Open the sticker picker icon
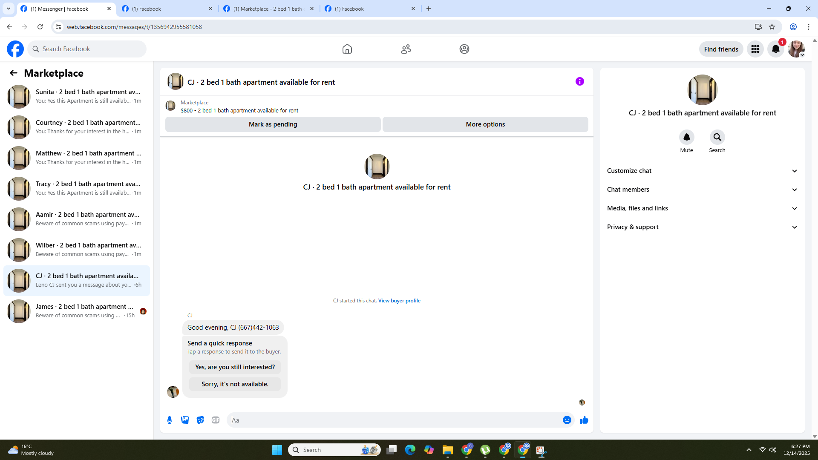Viewport: 818px width, 460px height. tap(200, 420)
